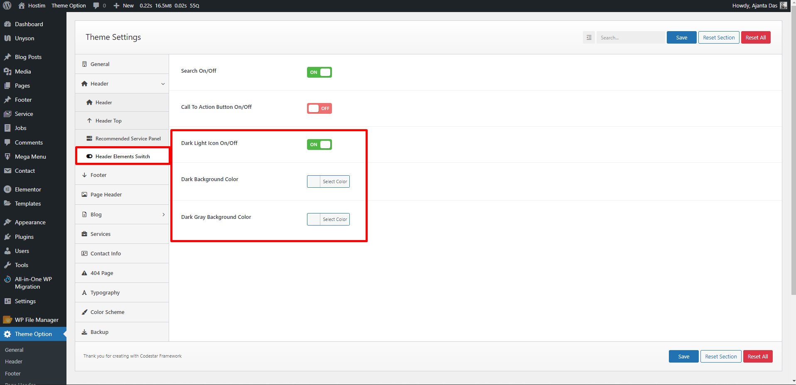Viewport: 796px width, 385px height.
Task: Enable the Call To Action Button switch
Action: pos(319,108)
